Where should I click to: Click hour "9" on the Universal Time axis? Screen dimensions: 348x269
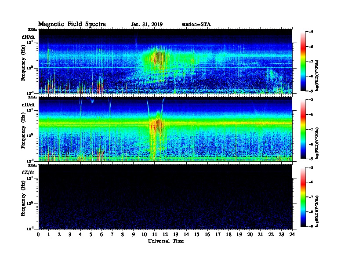(133, 235)
